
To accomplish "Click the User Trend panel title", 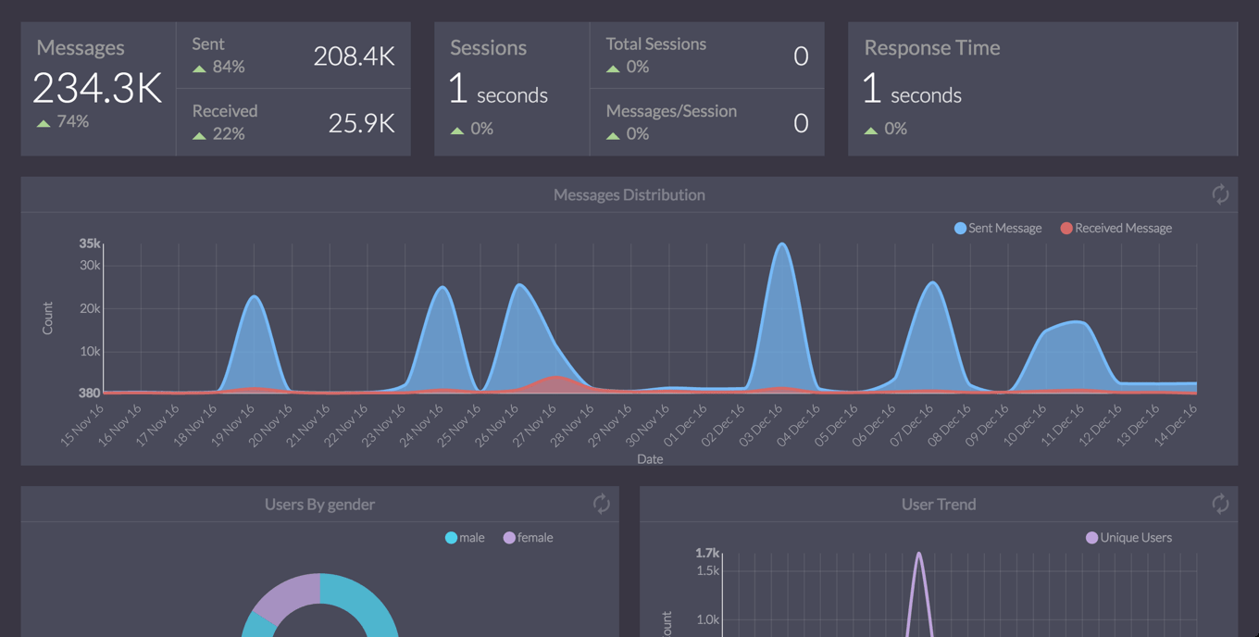I will pos(939,504).
